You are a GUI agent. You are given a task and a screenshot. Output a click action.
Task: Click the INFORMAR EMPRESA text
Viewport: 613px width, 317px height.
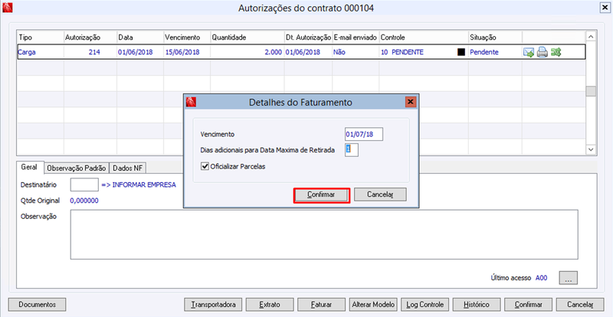144,185
